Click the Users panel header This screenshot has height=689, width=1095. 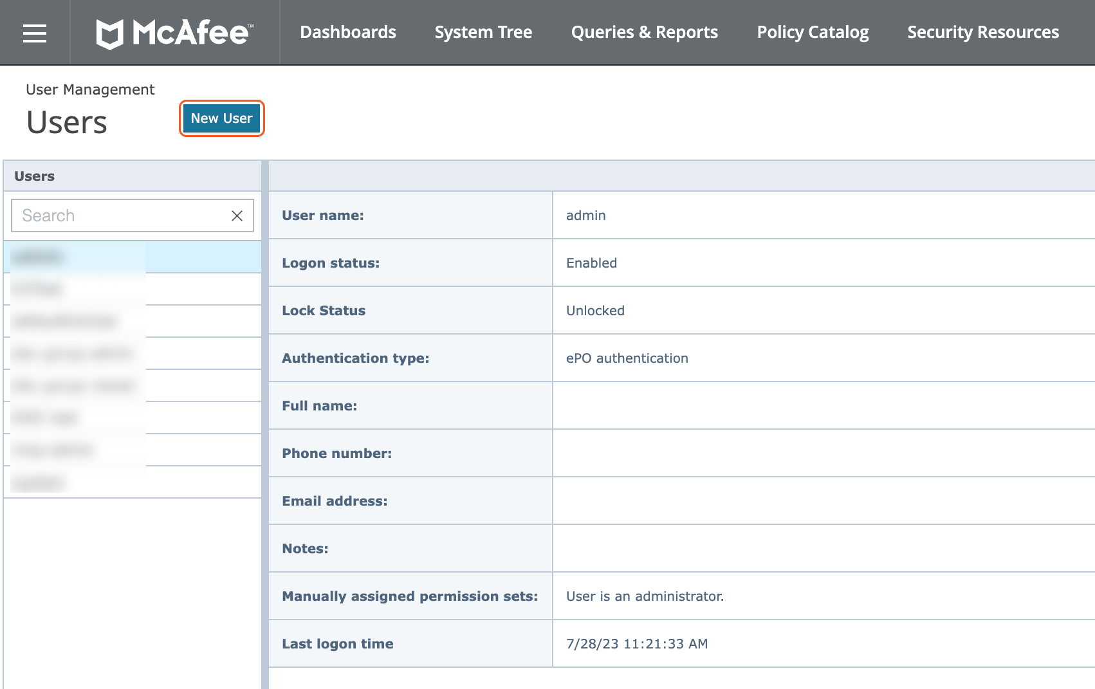point(132,176)
